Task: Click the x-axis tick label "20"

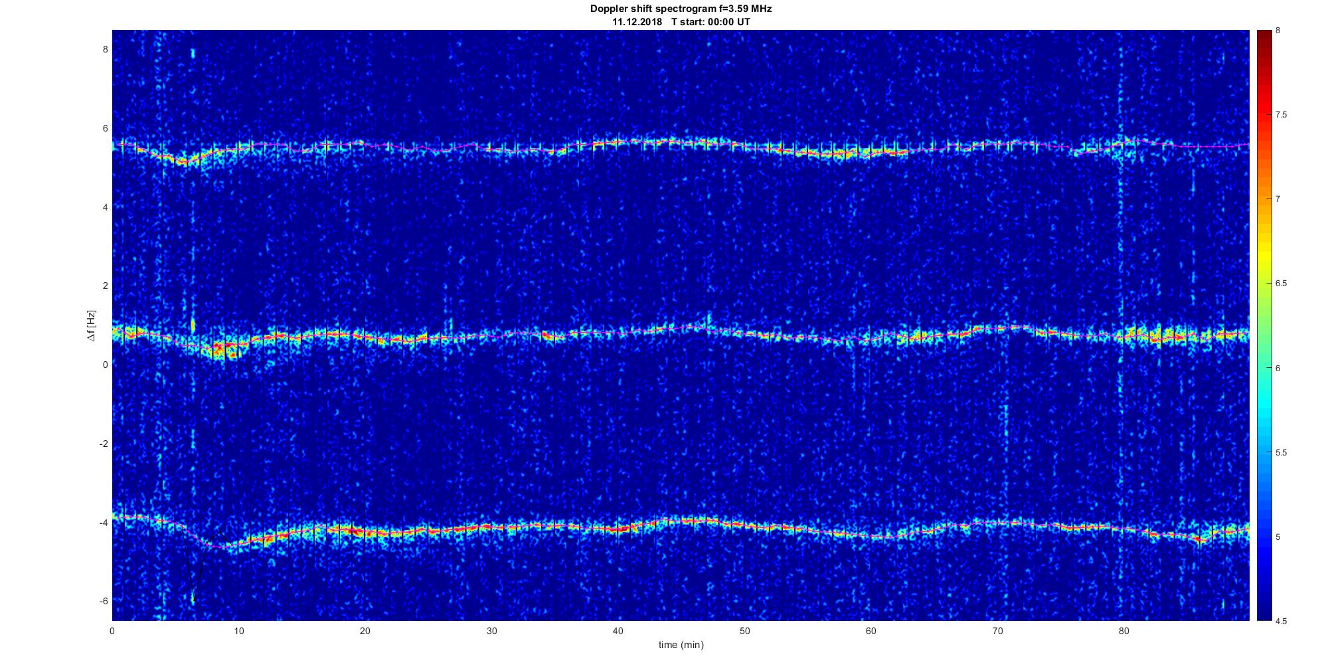Action: pos(365,631)
